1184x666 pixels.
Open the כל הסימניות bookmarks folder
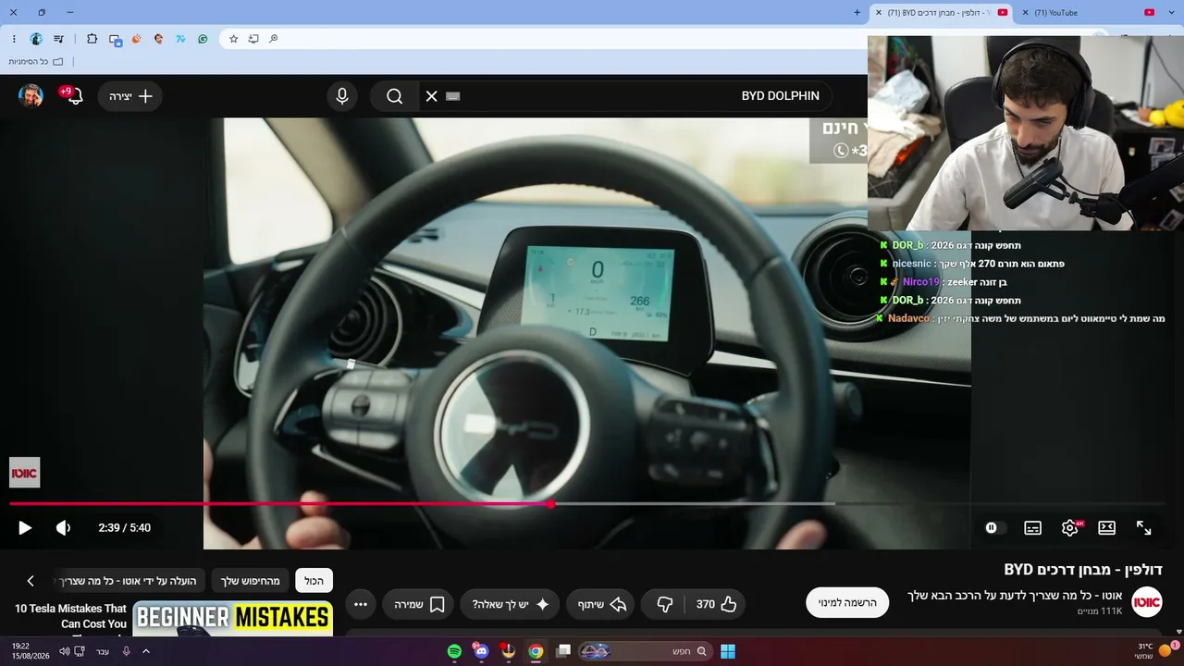pyautogui.click(x=36, y=62)
